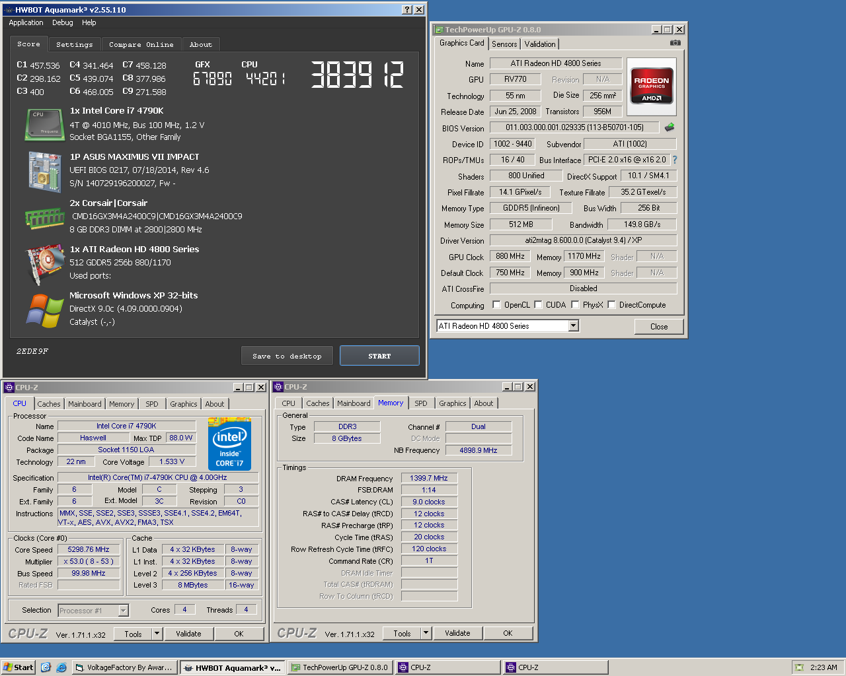Open the Help menu in Aquamark
846x676 pixels.
(89, 22)
